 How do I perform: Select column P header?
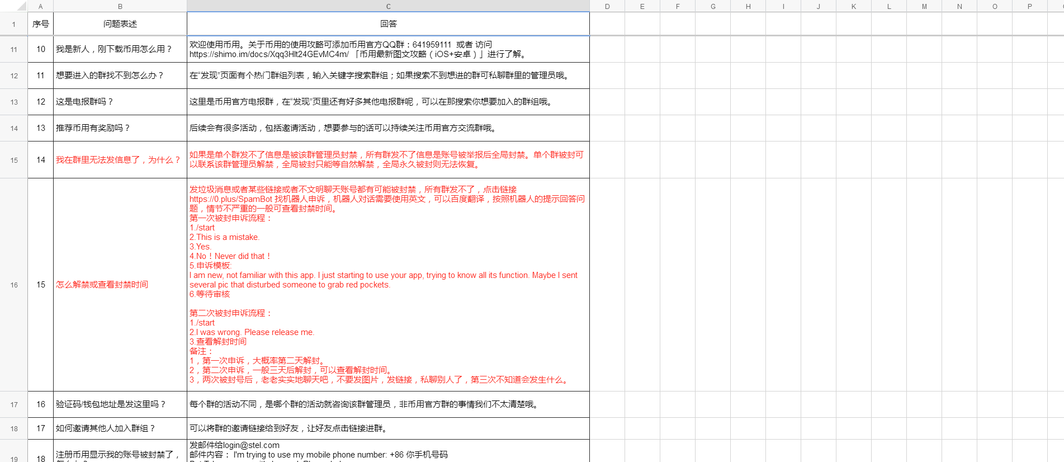(x=1029, y=6)
